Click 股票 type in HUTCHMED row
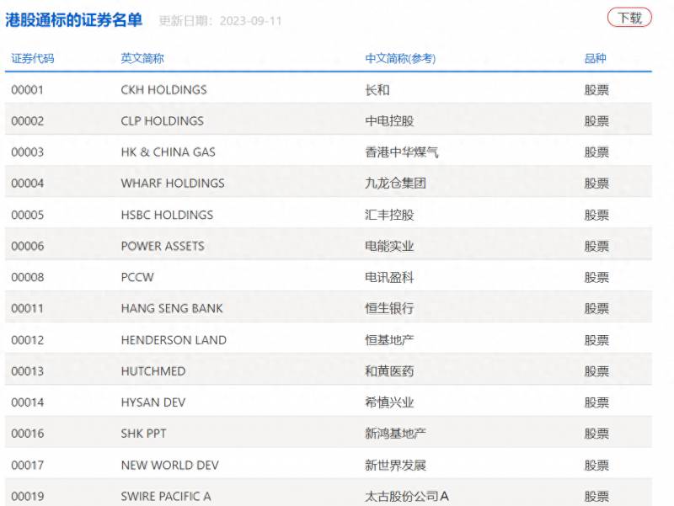 click(x=596, y=371)
